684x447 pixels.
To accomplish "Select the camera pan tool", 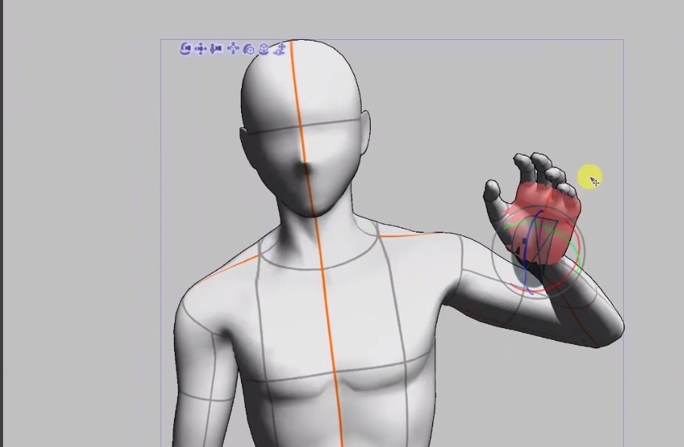I will [200, 48].
